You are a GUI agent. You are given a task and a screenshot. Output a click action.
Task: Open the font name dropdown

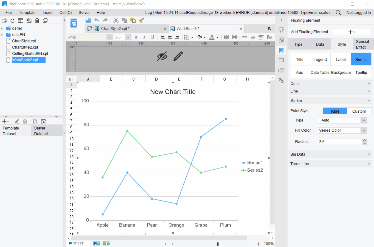[110, 37]
